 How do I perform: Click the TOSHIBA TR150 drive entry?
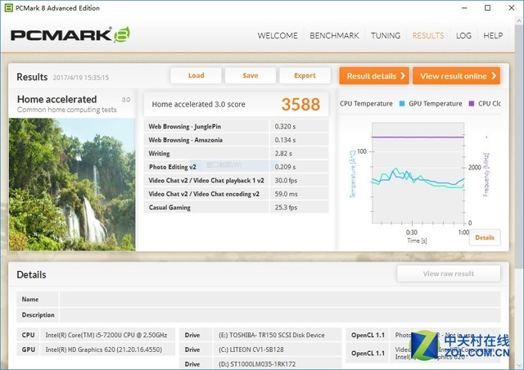[271, 335]
